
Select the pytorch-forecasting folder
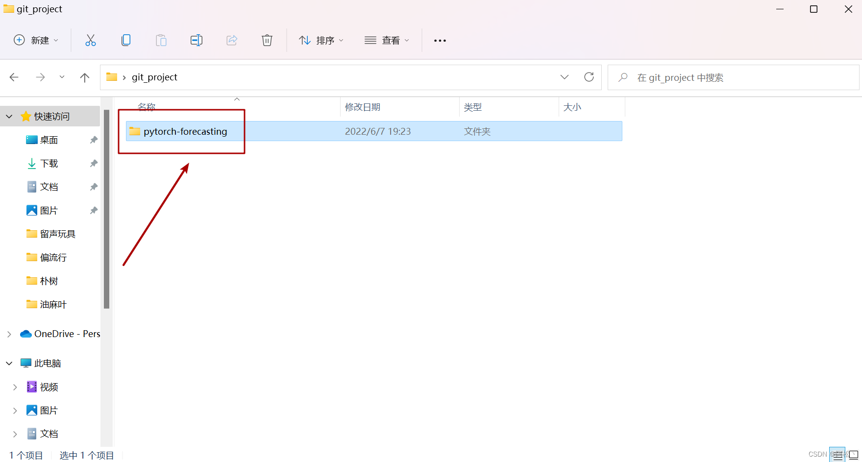tap(374, 131)
